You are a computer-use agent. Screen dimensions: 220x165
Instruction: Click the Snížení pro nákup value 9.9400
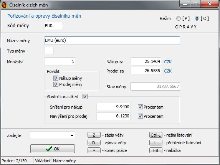click(x=113, y=107)
